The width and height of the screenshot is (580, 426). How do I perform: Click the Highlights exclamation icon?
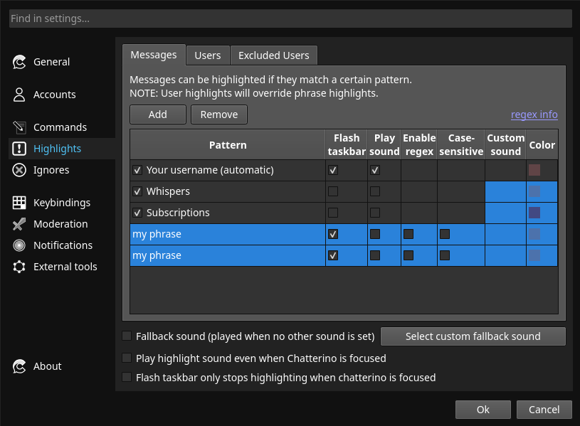tap(19, 149)
